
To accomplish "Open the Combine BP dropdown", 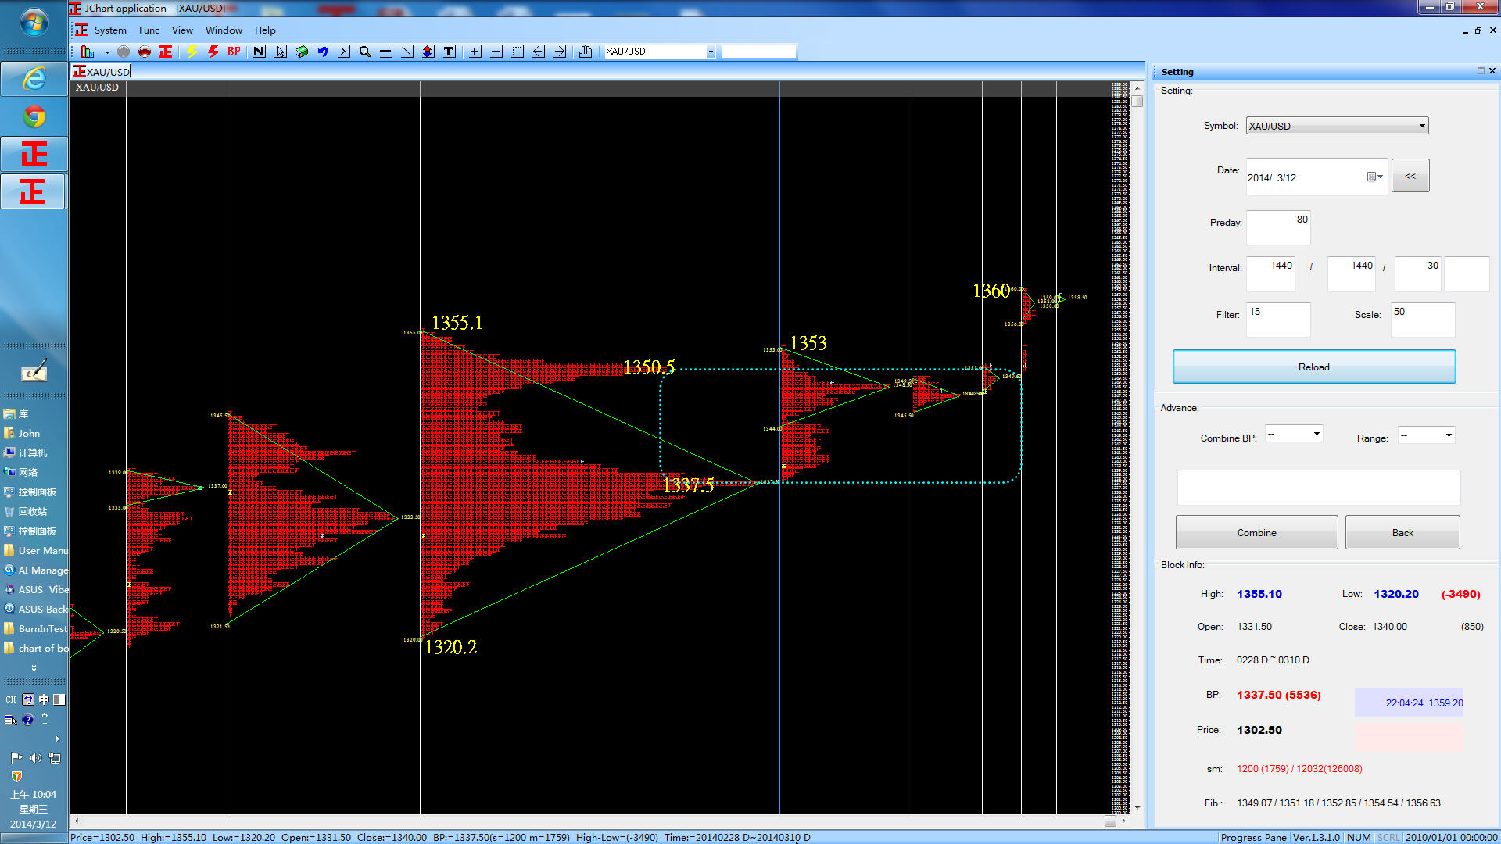I will pyautogui.click(x=1294, y=434).
